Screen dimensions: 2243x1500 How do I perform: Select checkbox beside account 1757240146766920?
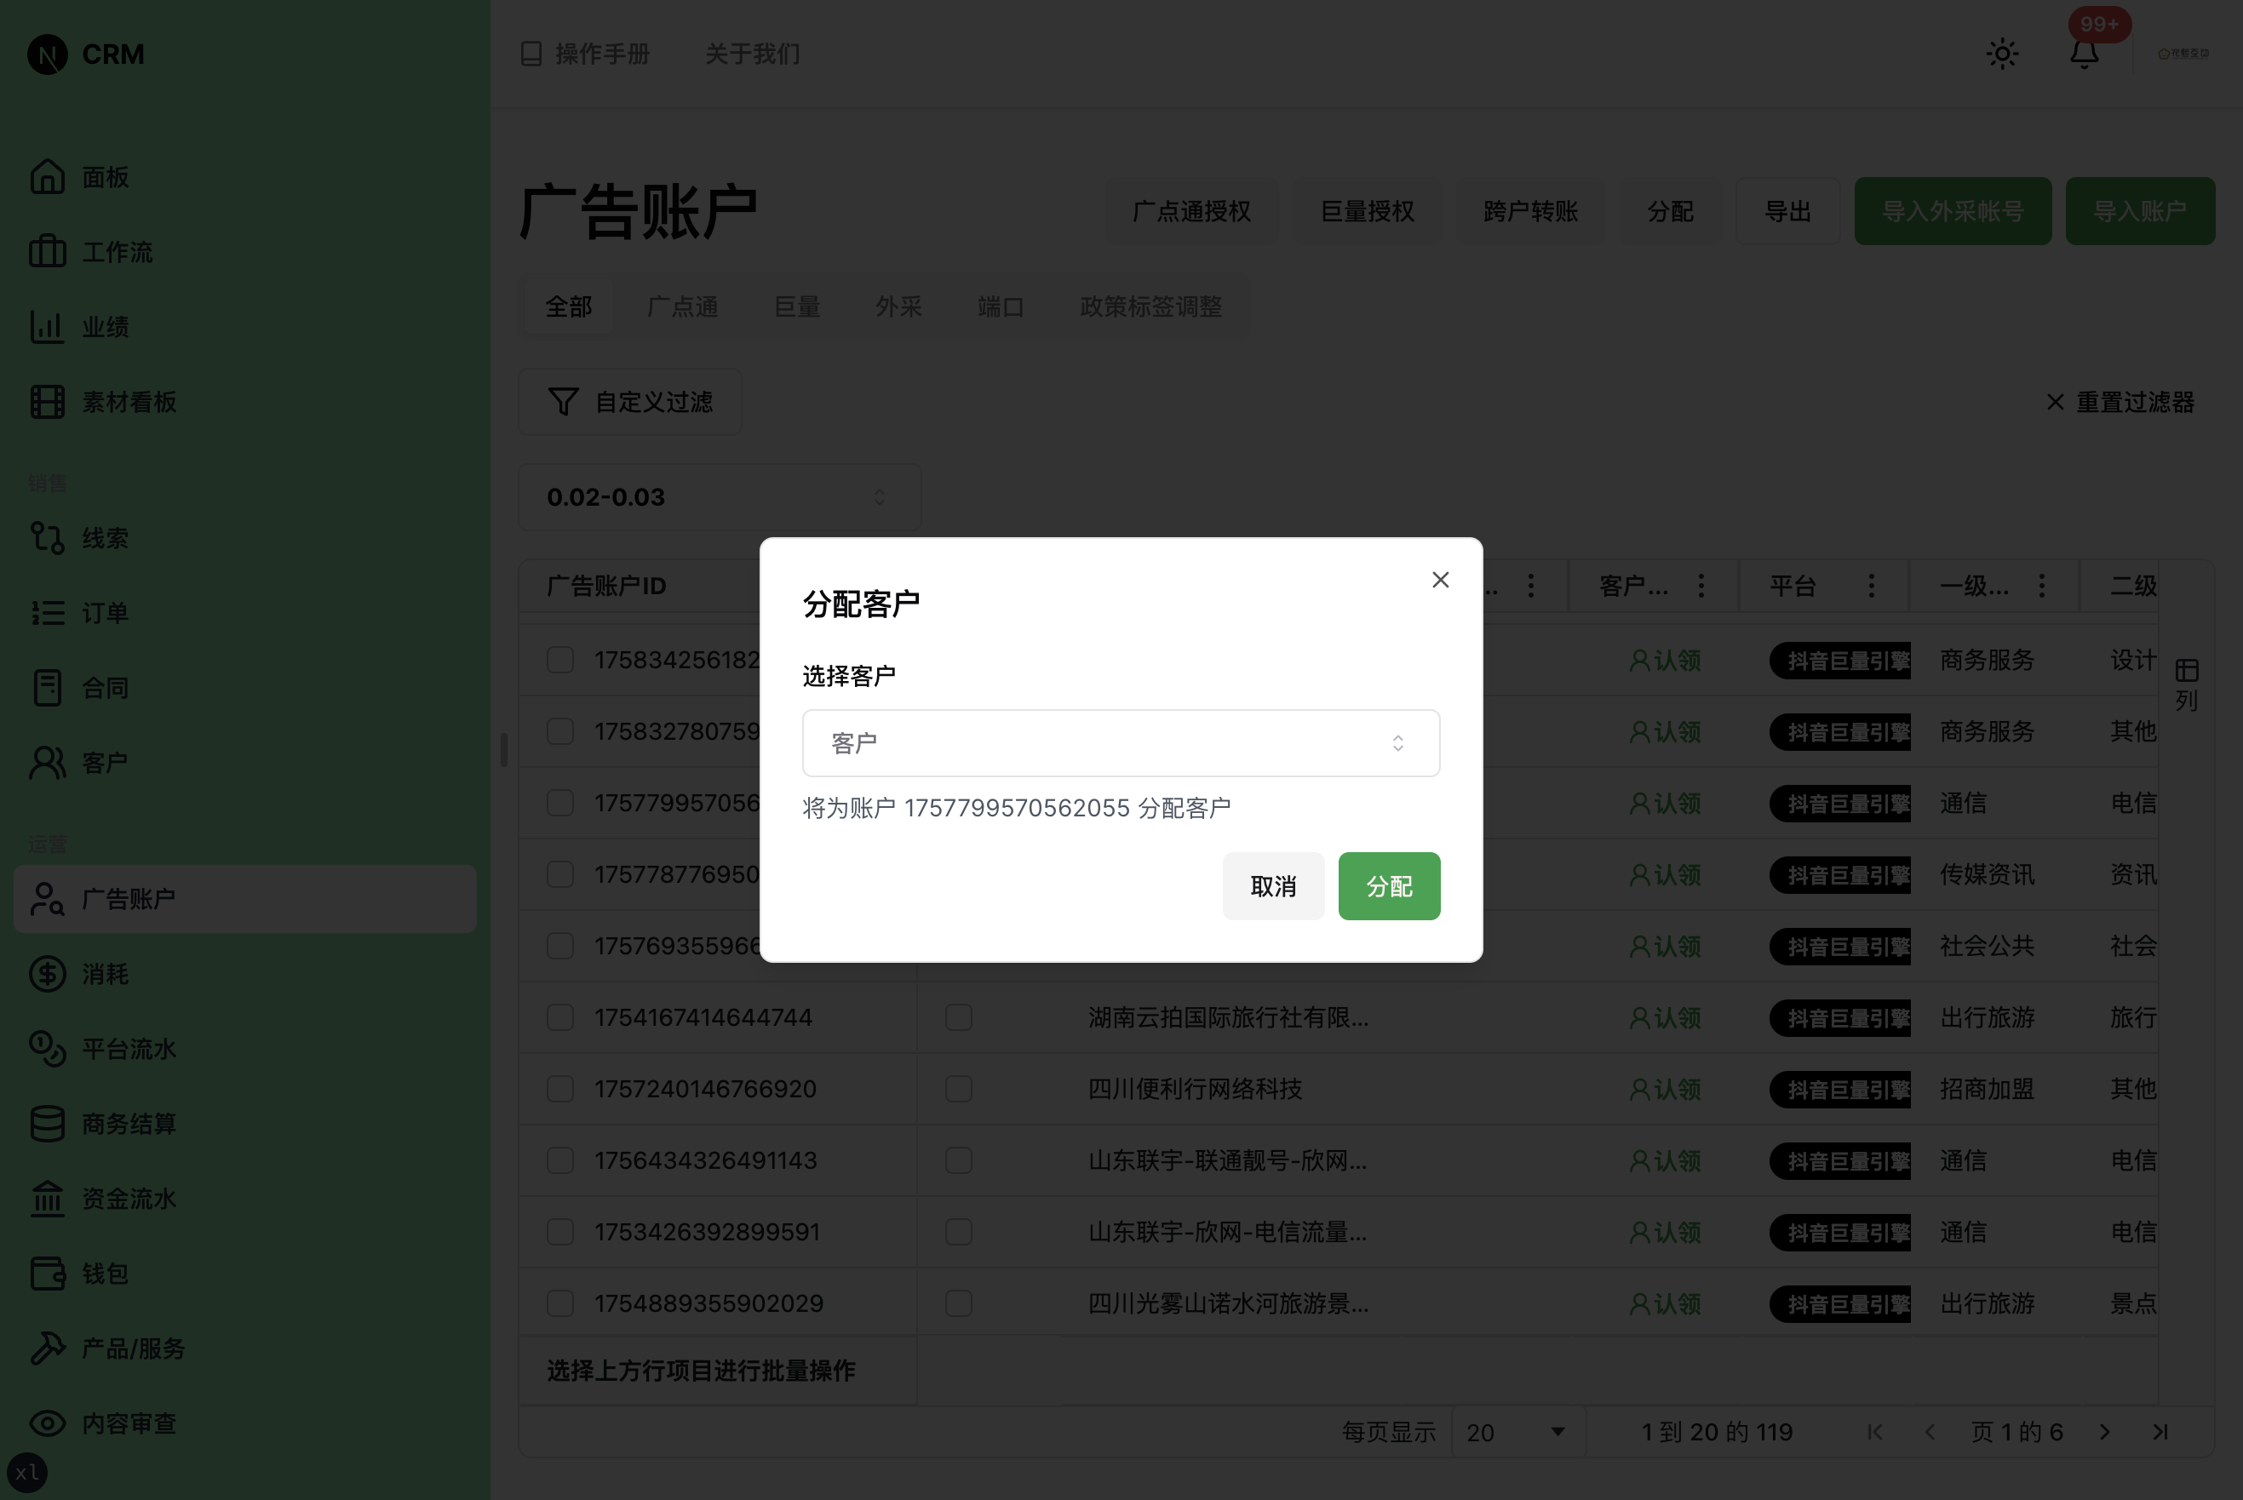tap(560, 1089)
